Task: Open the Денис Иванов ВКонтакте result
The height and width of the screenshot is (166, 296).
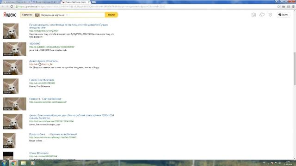Action: coord(43,61)
